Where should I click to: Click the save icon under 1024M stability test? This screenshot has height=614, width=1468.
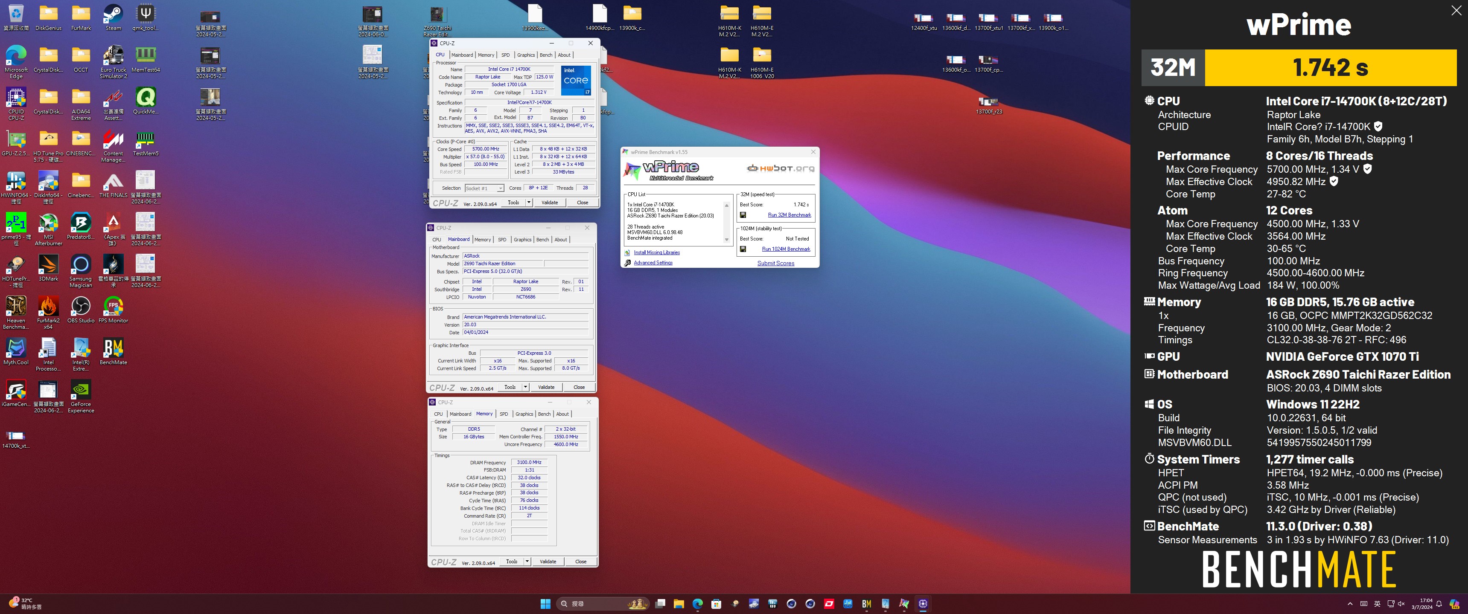pyautogui.click(x=743, y=249)
